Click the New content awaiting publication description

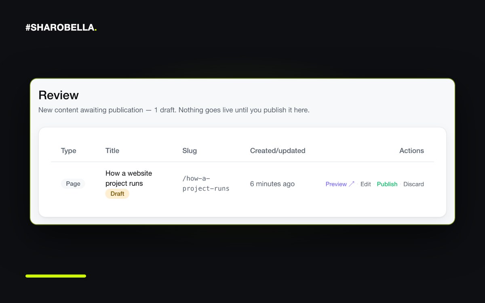[x=174, y=110]
